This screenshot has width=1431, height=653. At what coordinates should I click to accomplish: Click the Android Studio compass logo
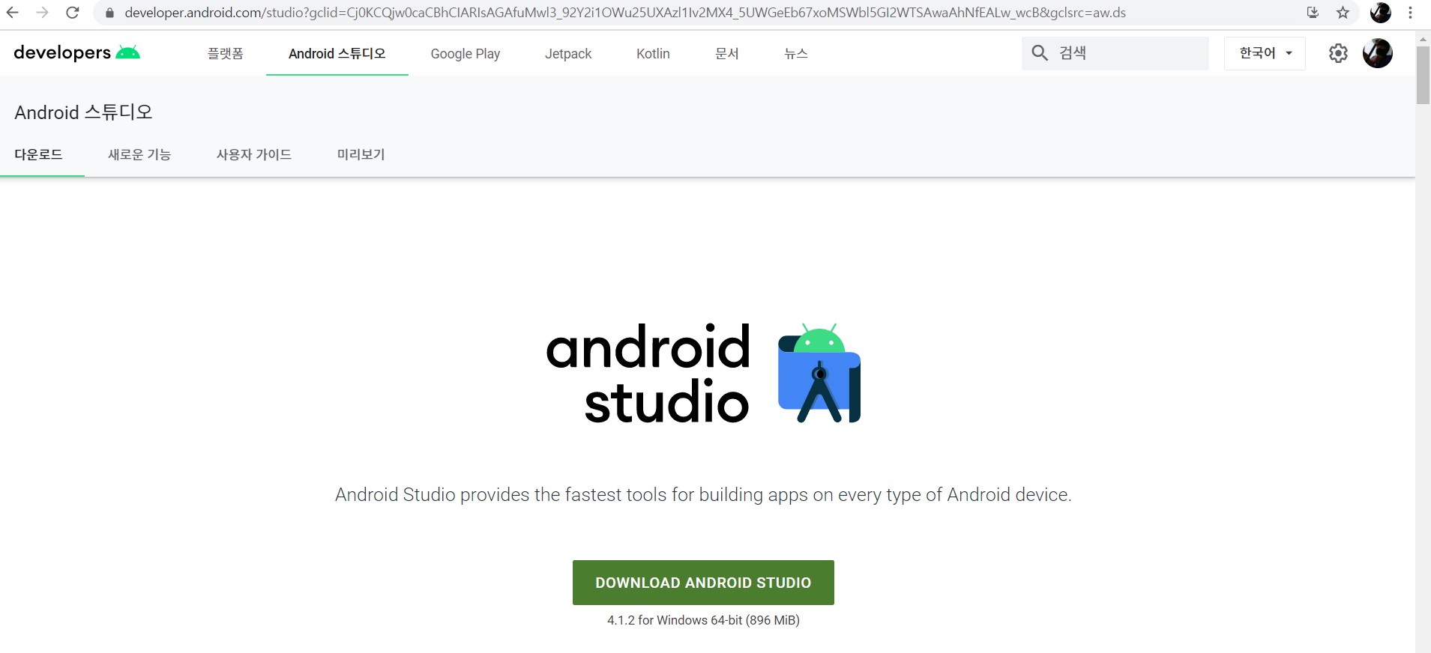[x=819, y=373]
